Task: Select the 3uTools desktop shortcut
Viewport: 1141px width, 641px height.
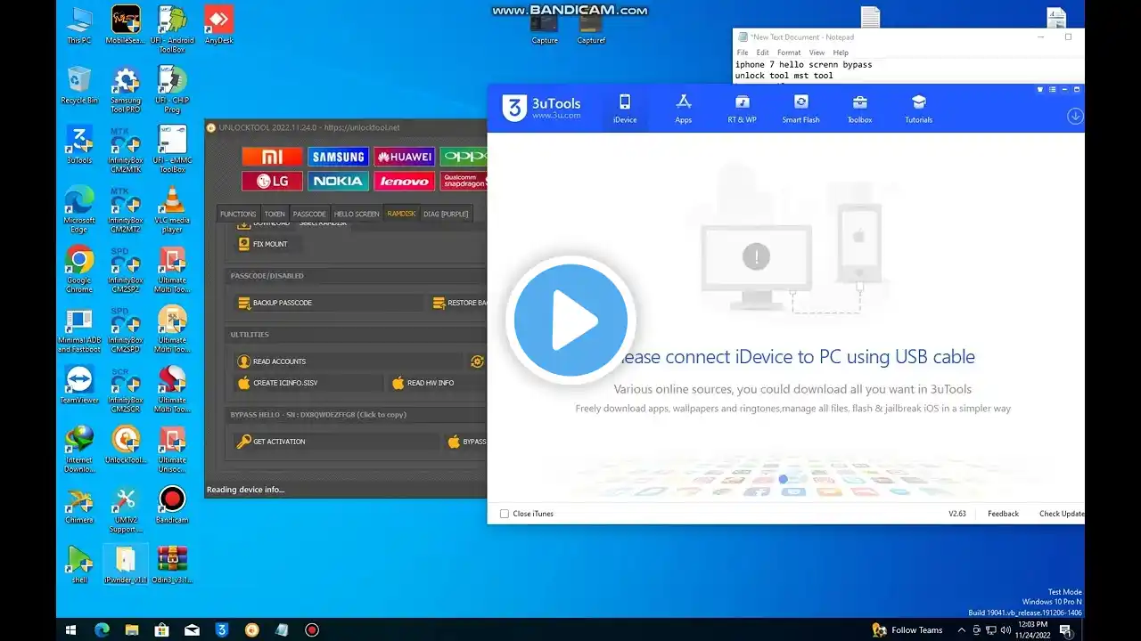Action: (79, 145)
